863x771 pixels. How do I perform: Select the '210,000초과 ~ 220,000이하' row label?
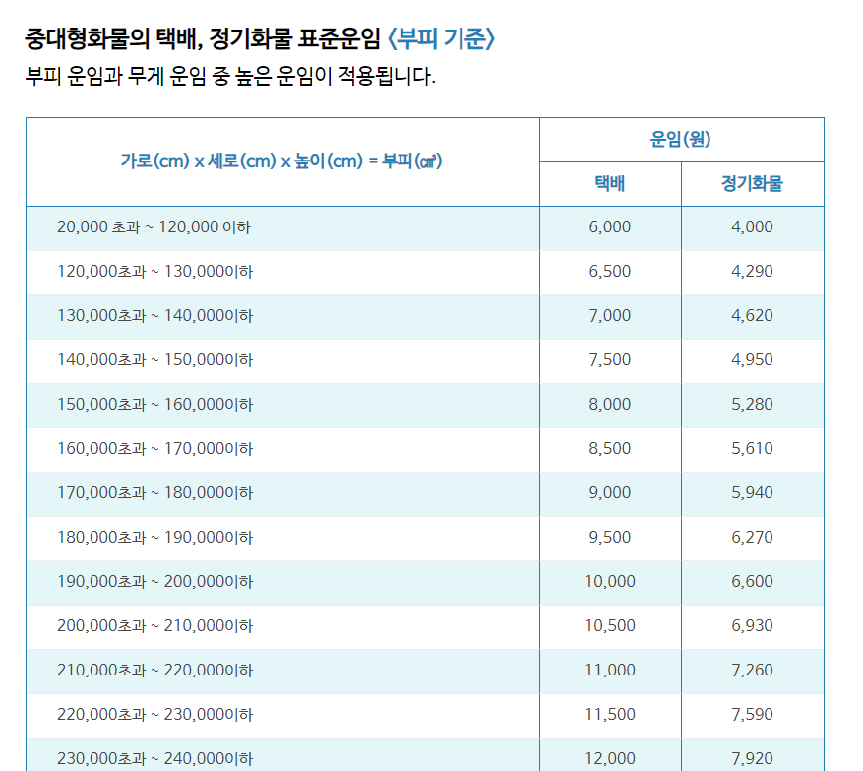pyautogui.click(x=154, y=671)
